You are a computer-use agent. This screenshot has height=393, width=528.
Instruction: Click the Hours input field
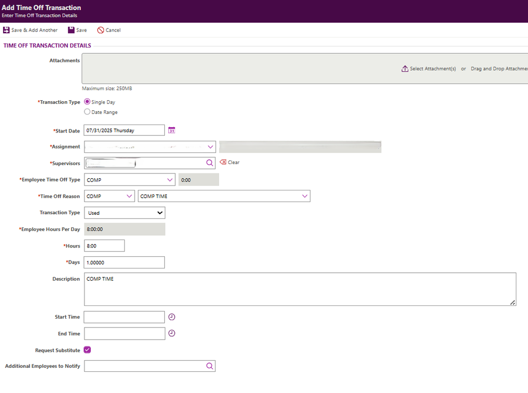[105, 246]
